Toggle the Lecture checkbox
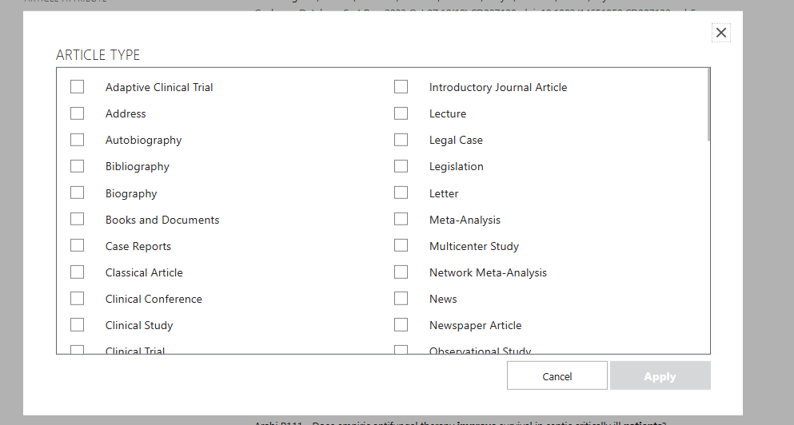Image resolution: width=794 pixels, height=425 pixels. coord(401,113)
